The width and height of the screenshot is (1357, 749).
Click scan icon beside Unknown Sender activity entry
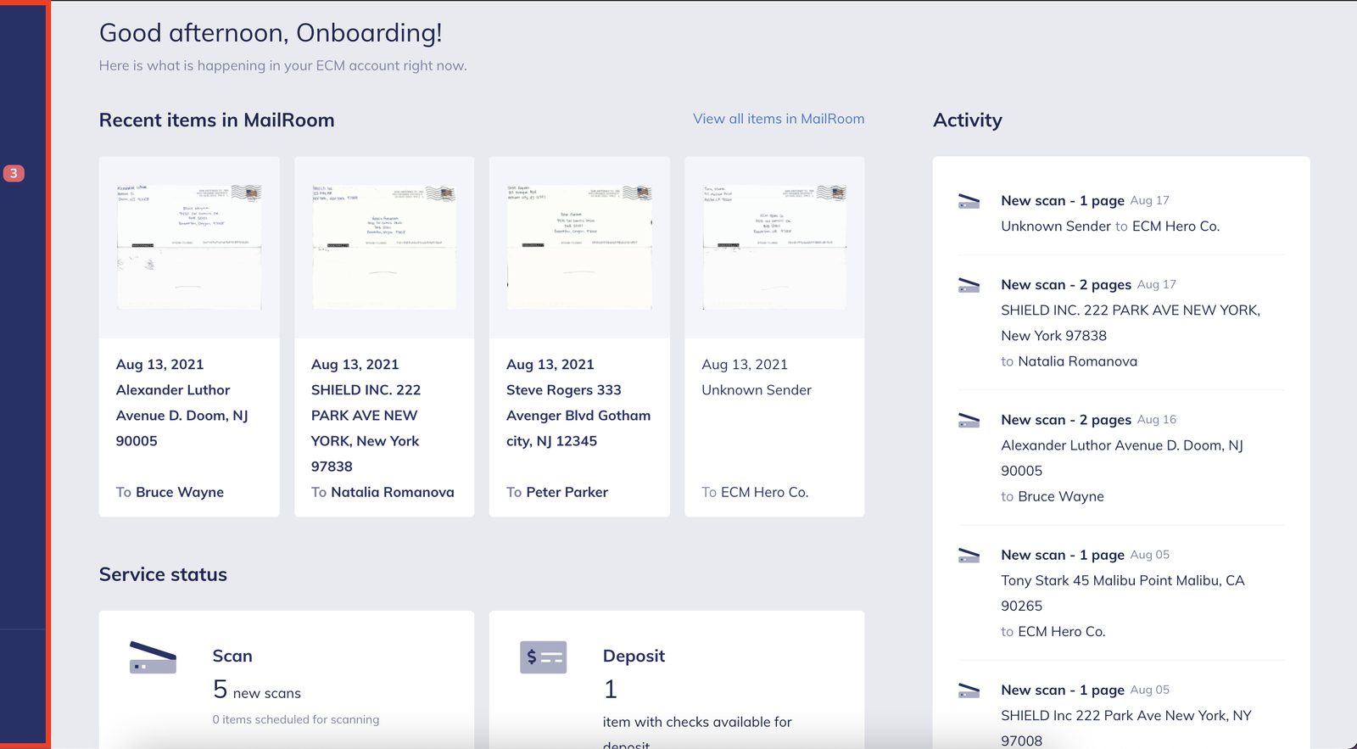969,201
